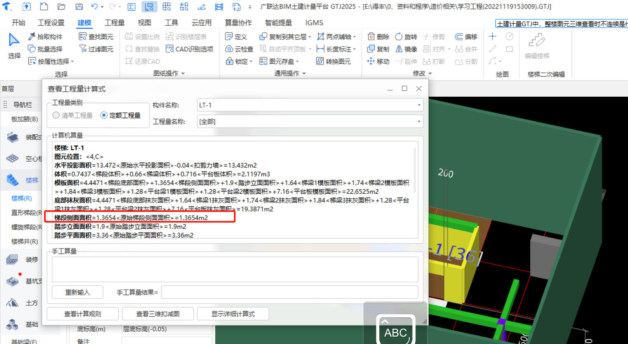Open 查找图元 find element tool
This screenshot has height=344, width=628.
pos(96,37)
